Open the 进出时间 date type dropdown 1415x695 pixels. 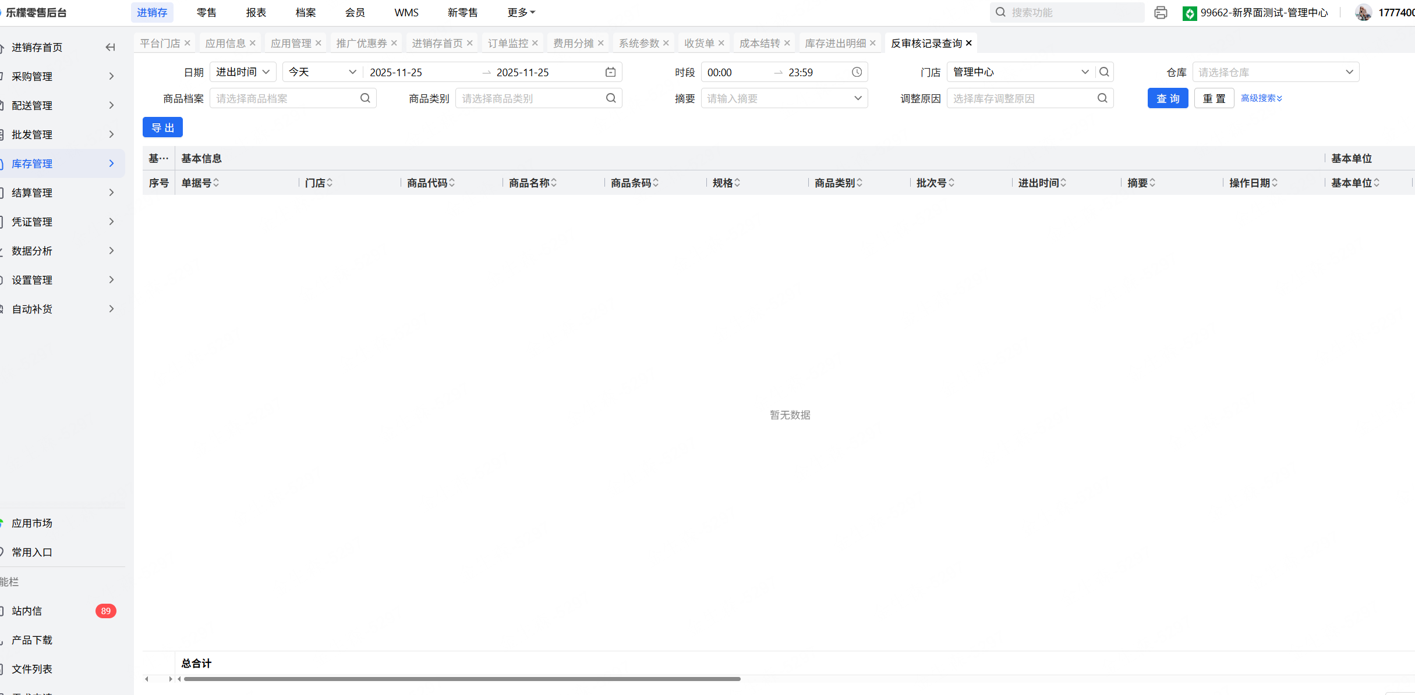point(243,72)
